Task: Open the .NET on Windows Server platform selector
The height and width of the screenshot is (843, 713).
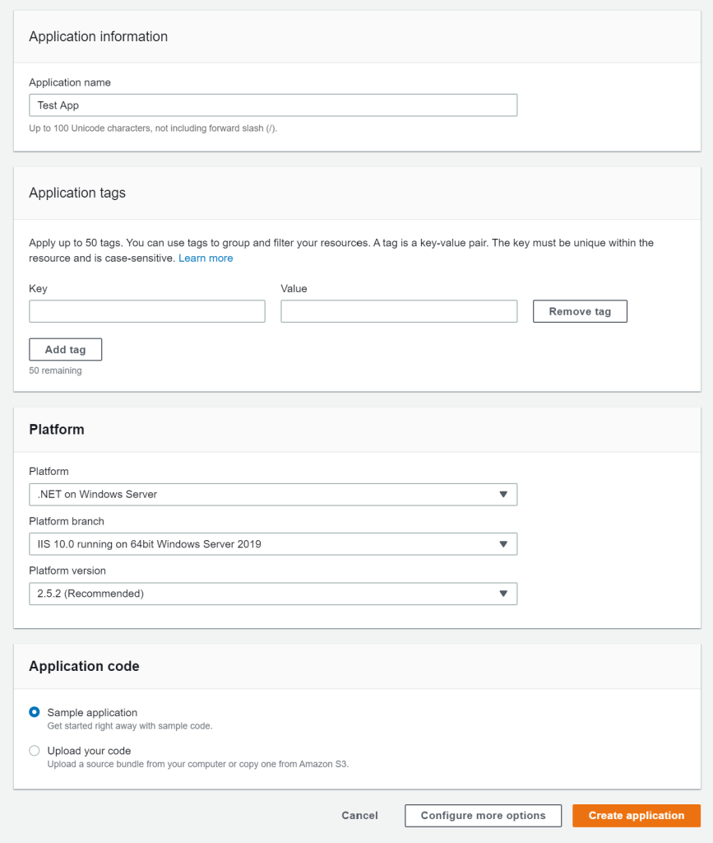Action: click(x=273, y=494)
